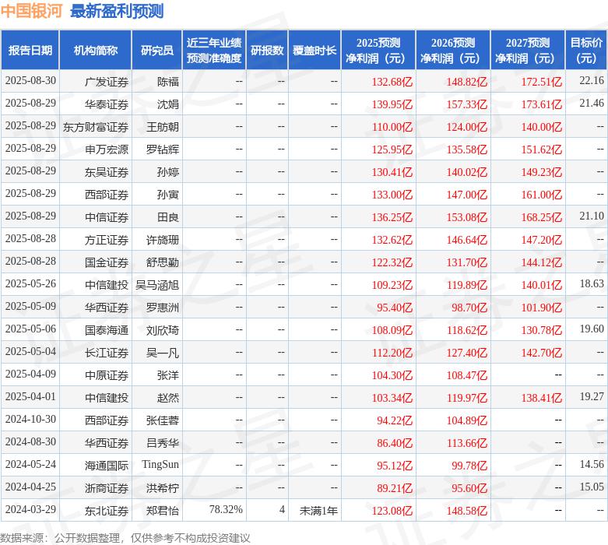Click the 未满1年 coverage value
Viewport: 608px width, 545px height.
click(318, 511)
